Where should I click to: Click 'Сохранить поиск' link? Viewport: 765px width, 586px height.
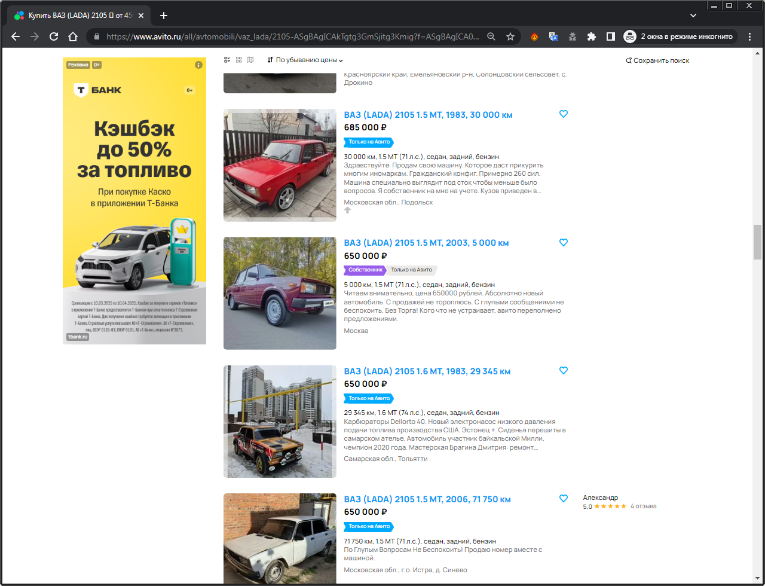pyautogui.click(x=657, y=60)
